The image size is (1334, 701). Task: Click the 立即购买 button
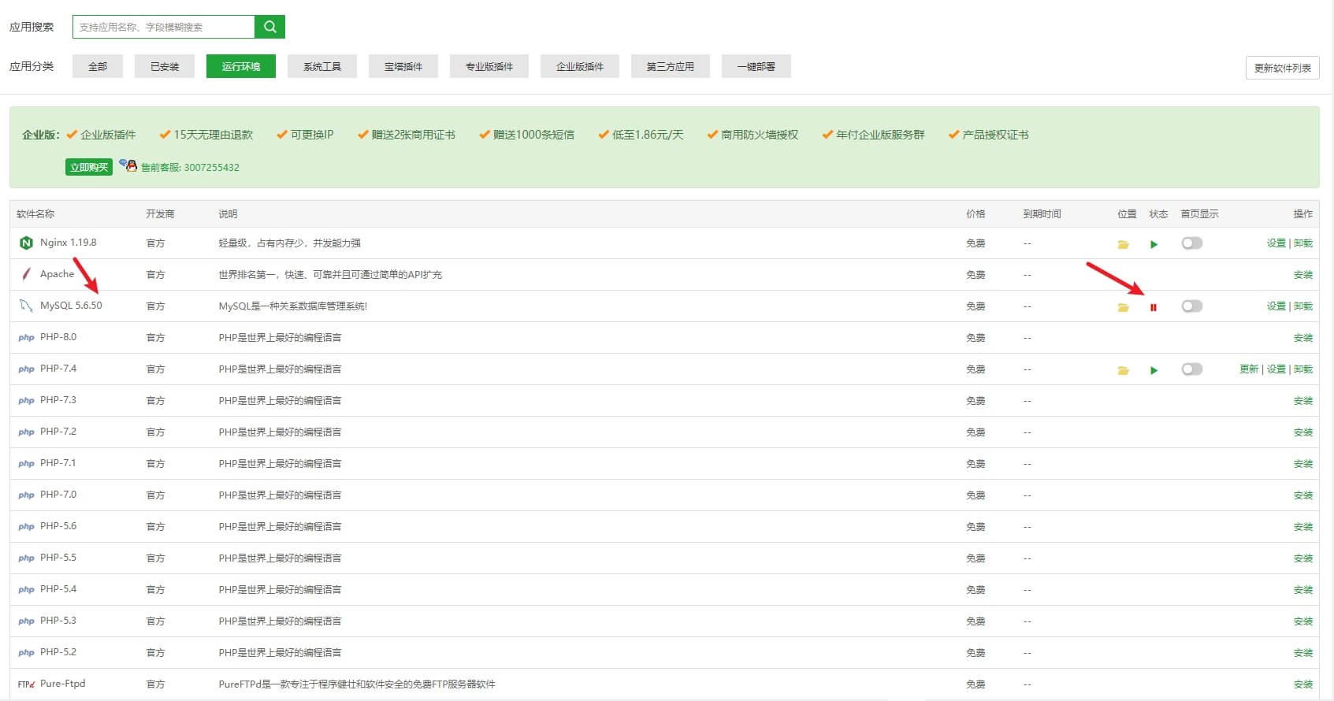89,167
